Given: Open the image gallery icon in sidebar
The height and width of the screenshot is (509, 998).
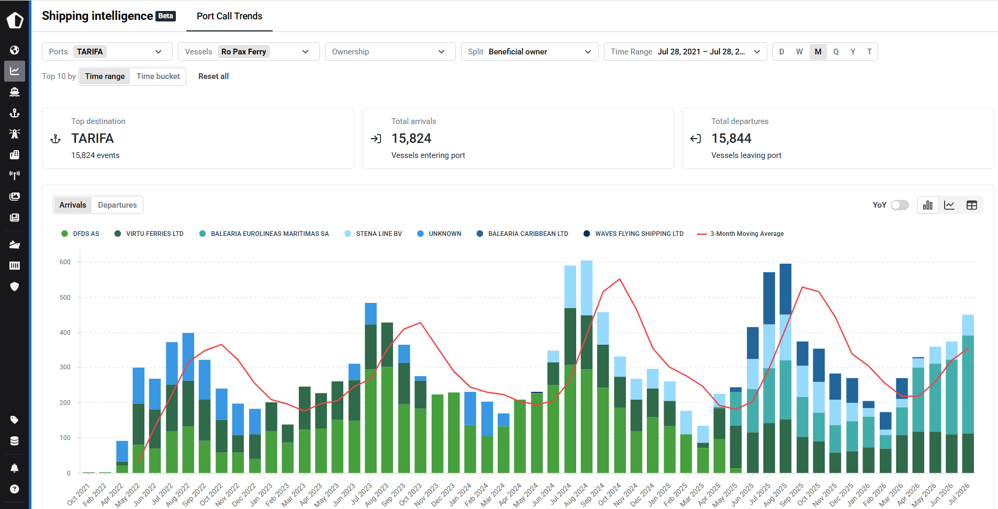Looking at the screenshot, I should [x=15, y=197].
